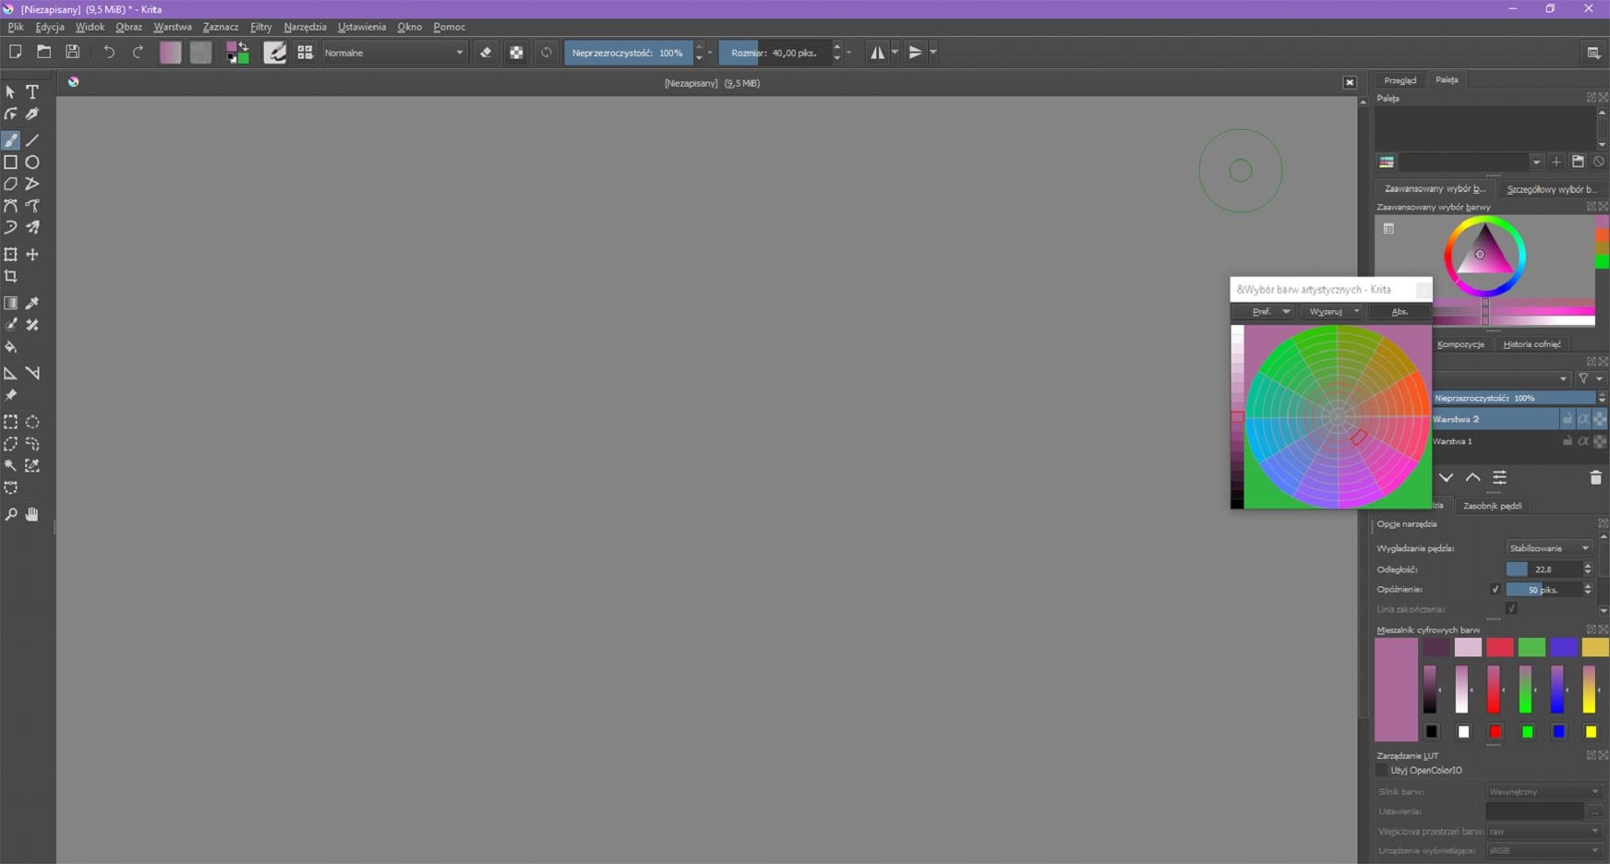Delete layer using the trash icon
Screen dimensions: 1610x864
(1595, 477)
